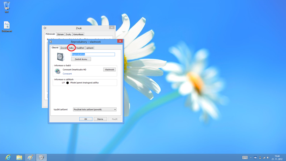Click the Reproduktory name text field
Screen dimensions: 286x161
(93, 55)
